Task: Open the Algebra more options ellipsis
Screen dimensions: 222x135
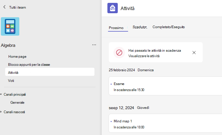Action: tap(94, 45)
